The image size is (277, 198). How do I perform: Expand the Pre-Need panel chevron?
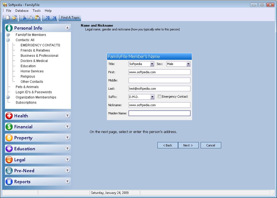[68, 170]
